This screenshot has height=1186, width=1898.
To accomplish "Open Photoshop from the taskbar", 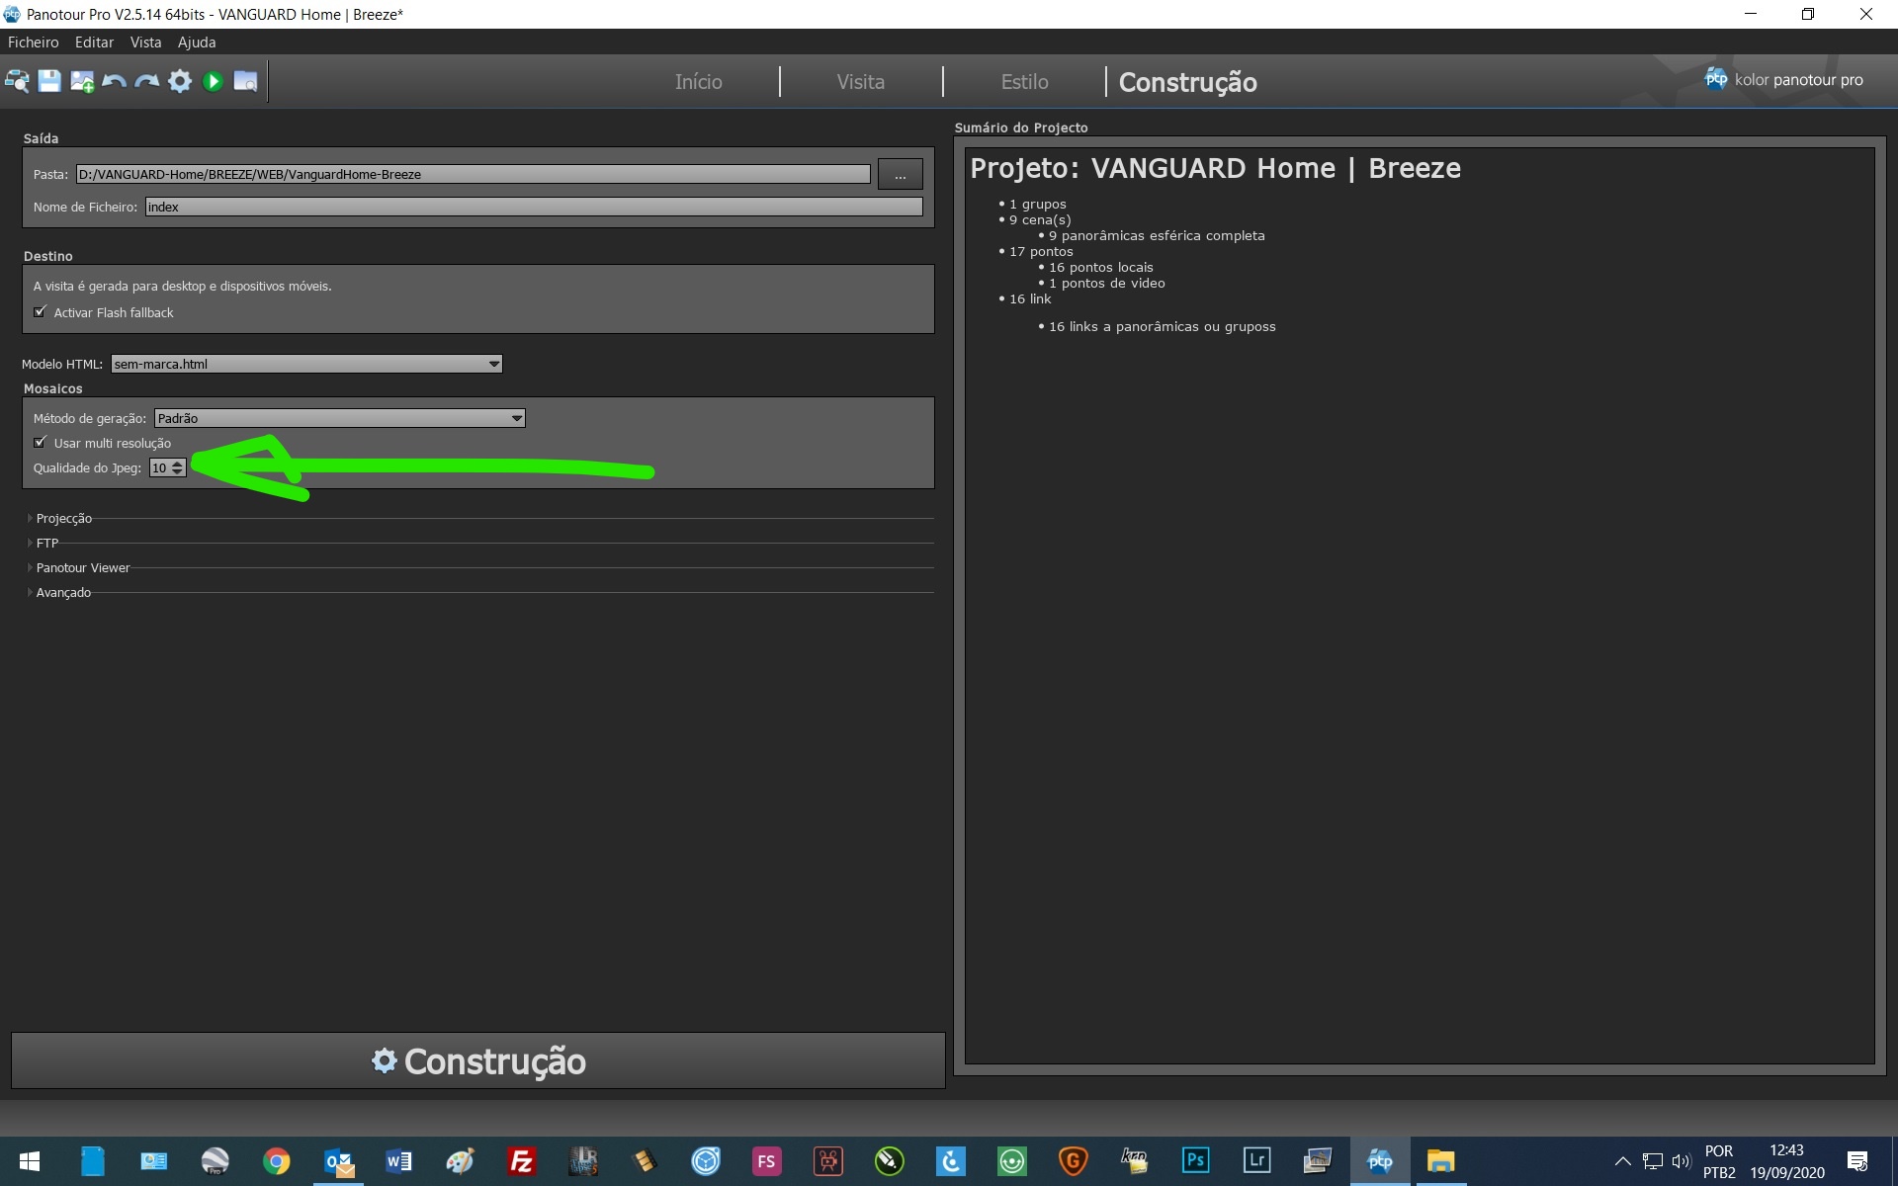I will 1196,1160.
